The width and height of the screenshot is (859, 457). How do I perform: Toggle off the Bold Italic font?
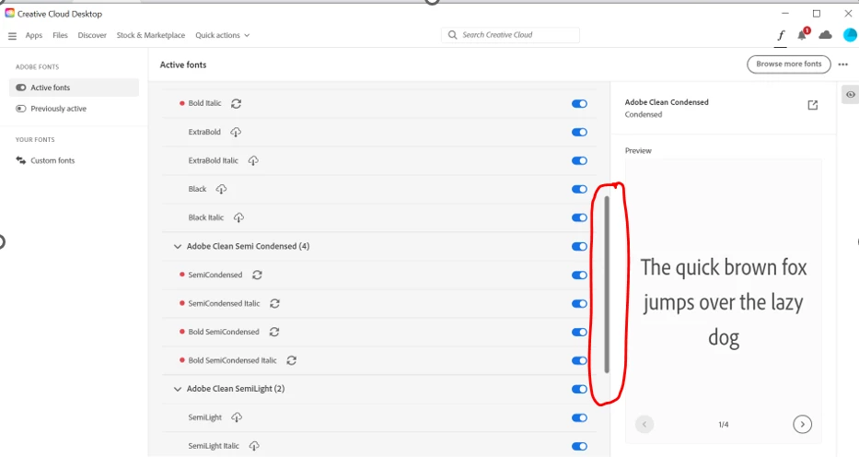tap(579, 103)
